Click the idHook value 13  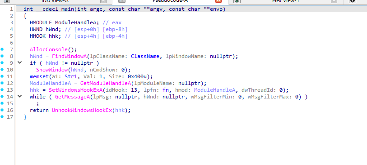tap(134, 90)
